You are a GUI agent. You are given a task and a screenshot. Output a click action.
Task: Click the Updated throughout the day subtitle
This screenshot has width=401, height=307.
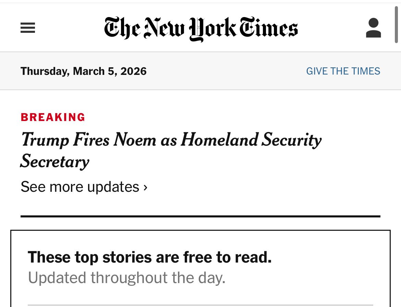(126, 278)
